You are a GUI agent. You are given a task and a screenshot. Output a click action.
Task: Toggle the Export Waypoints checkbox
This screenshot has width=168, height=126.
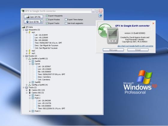(x=47, y=16)
